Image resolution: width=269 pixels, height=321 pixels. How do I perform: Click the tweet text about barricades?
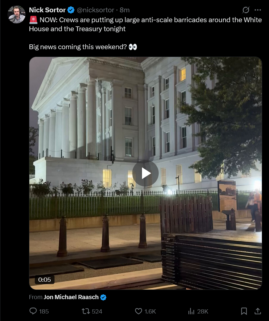[x=146, y=24]
